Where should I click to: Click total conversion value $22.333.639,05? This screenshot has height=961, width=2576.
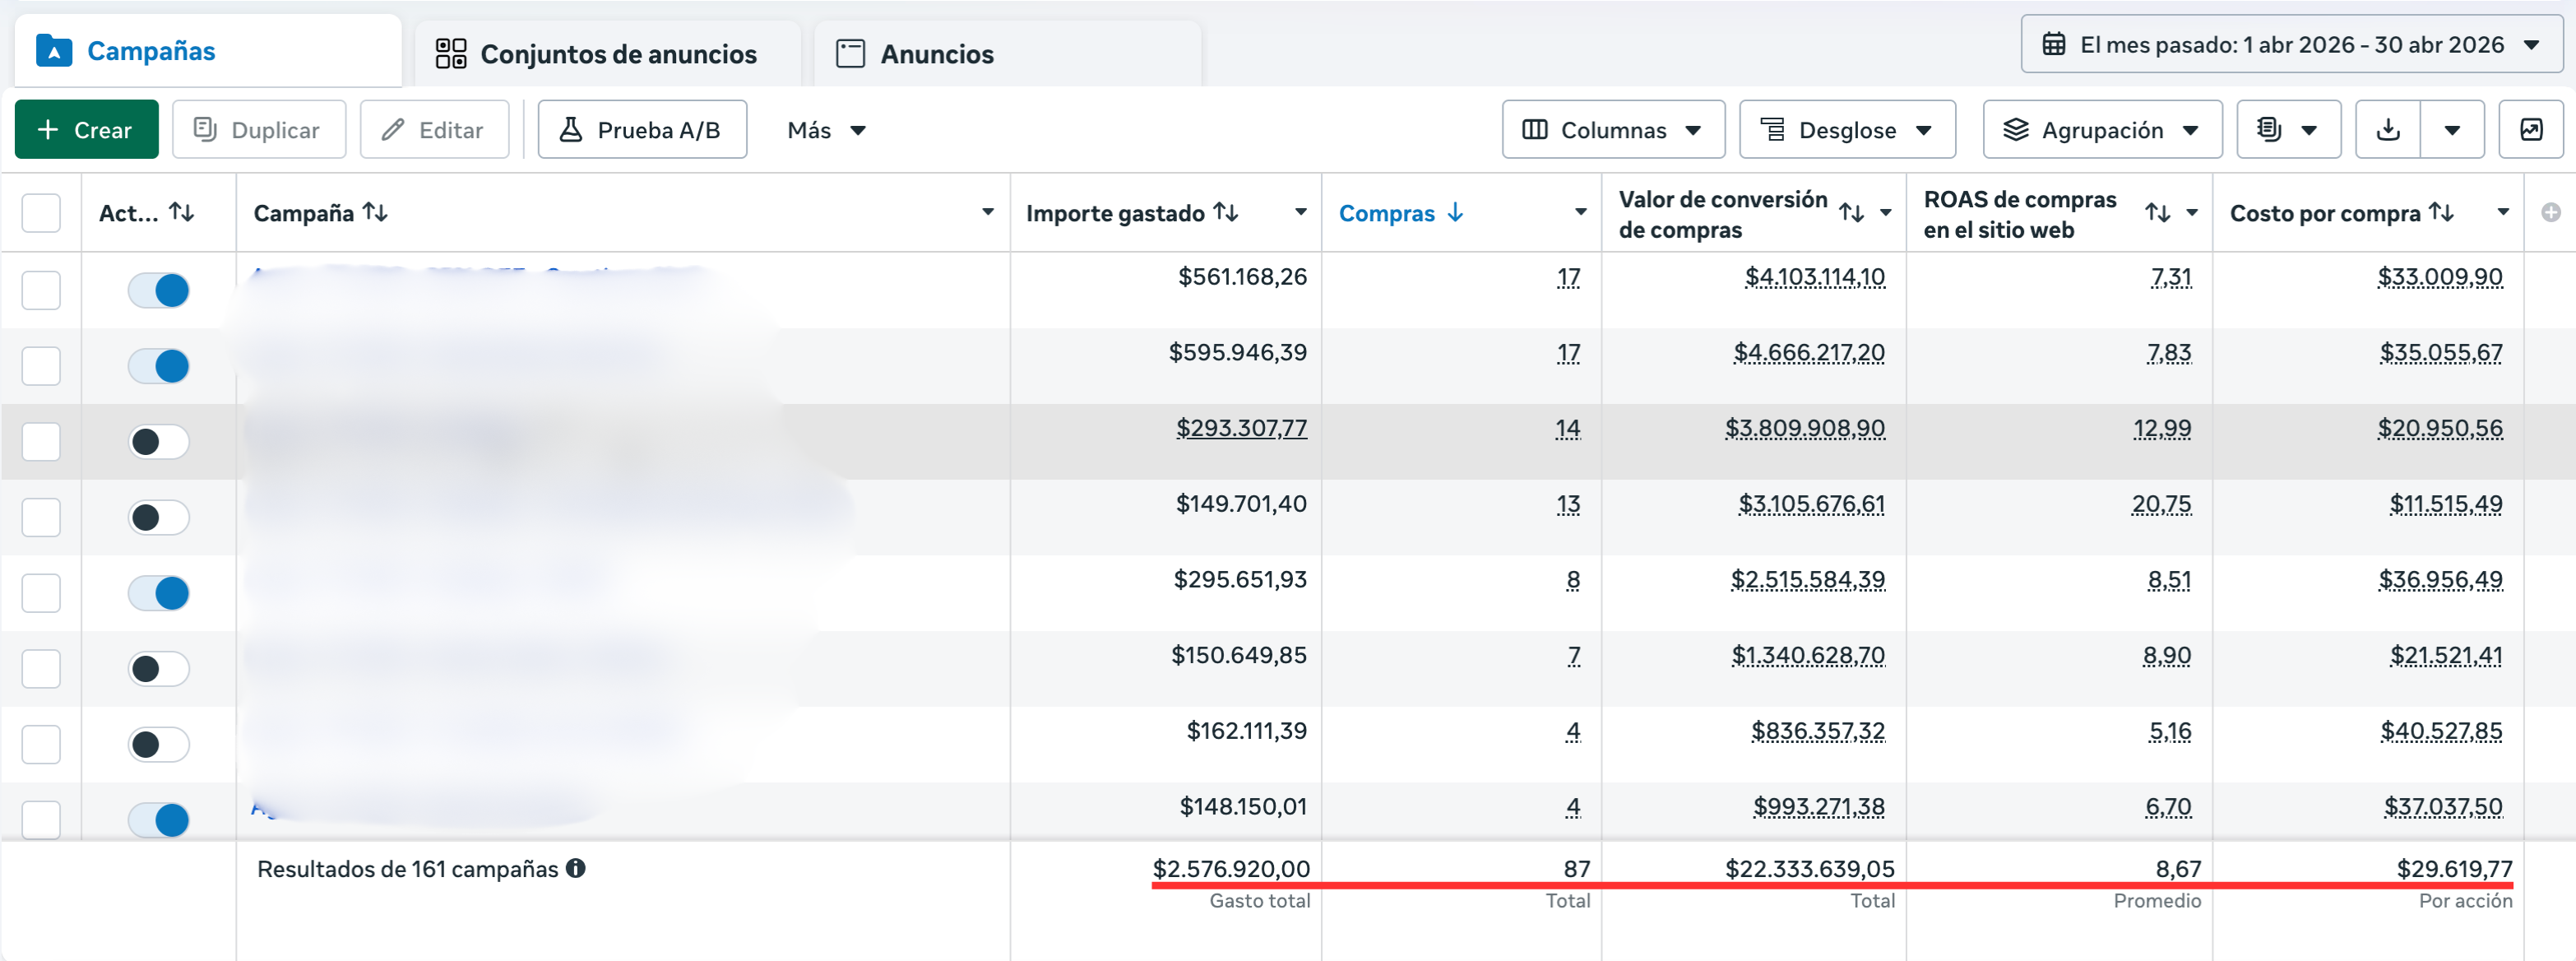[x=1809, y=869]
